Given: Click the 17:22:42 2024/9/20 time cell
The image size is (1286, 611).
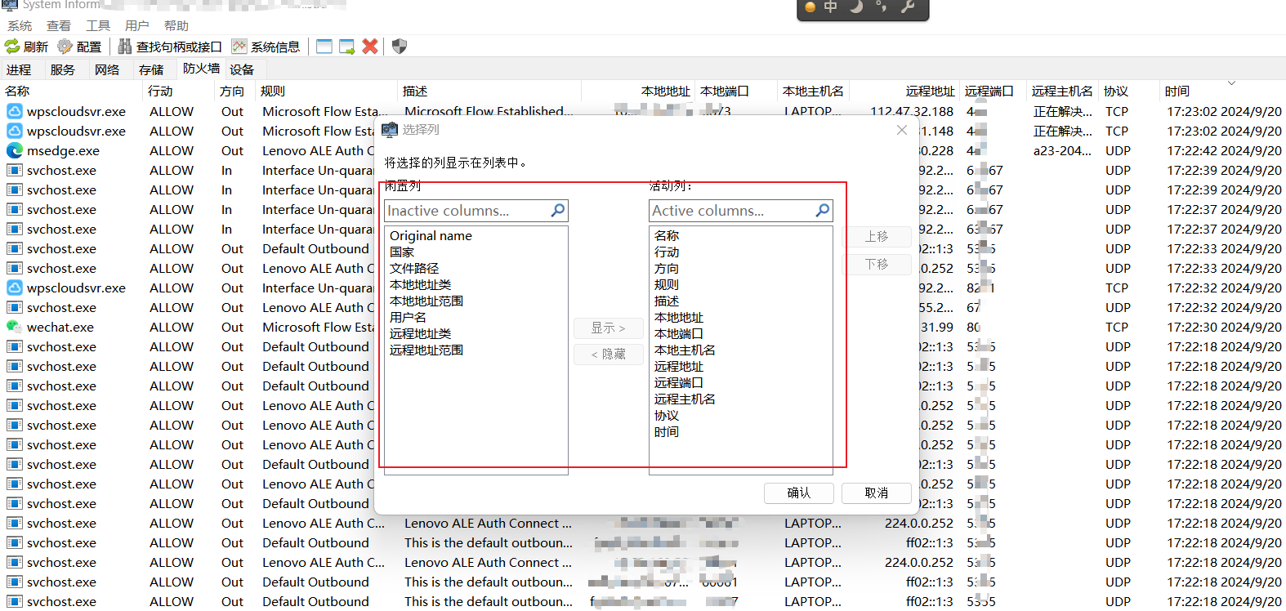Looking at the screenshot, I should 1224,150.
